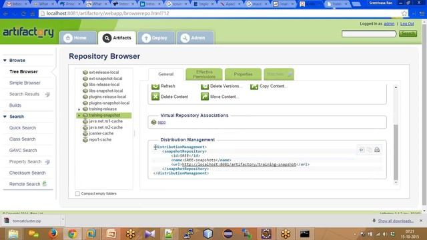
Task: Open Class Search in the sidebar
Action: [22, 139]
